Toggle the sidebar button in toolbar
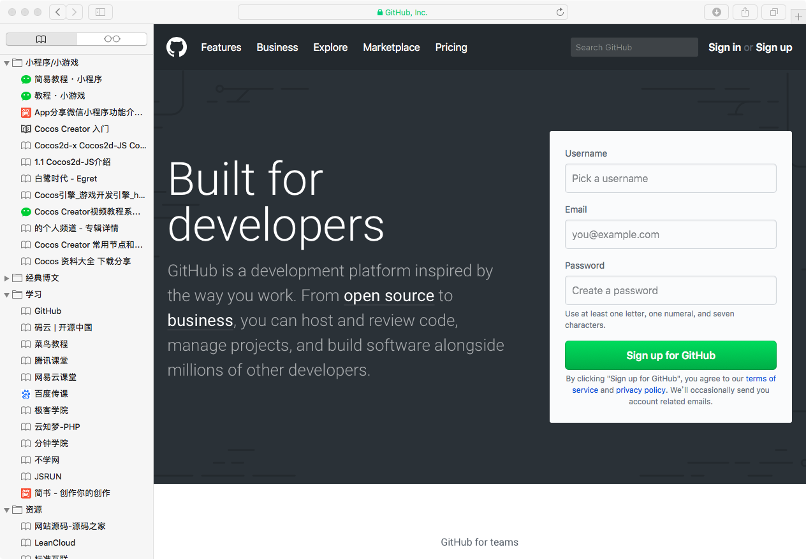The width and height of the screenshot is (806, 559). [x=100, y=12]
